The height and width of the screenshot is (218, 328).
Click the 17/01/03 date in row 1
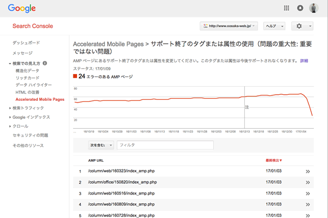(274, 171)
